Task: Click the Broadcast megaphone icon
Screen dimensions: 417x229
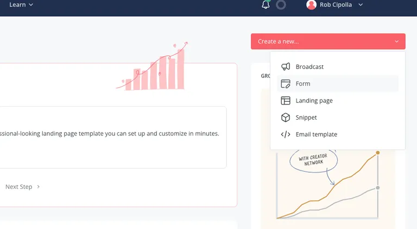Action: point(286,67)
